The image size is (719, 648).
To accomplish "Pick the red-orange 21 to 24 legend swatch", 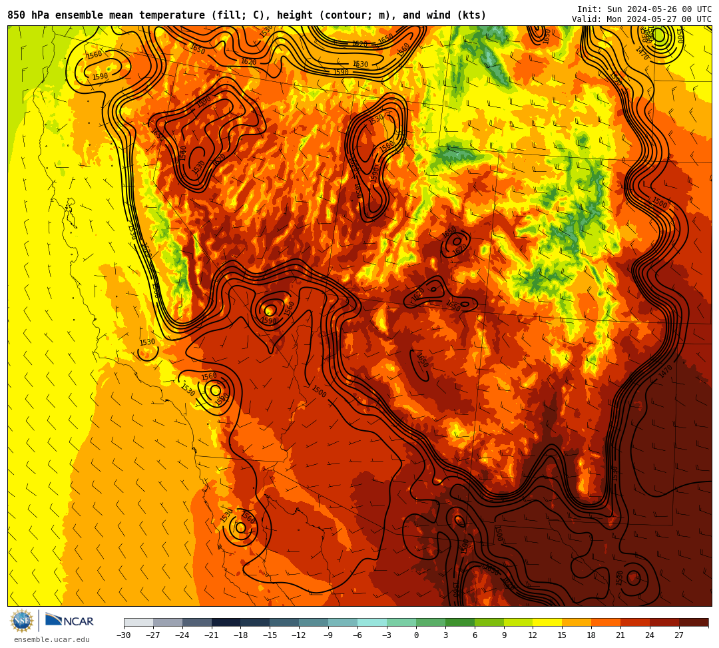I will (x=636, y=622).
